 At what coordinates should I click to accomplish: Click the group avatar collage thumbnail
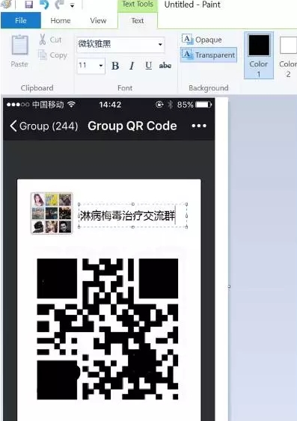(52, 213)
